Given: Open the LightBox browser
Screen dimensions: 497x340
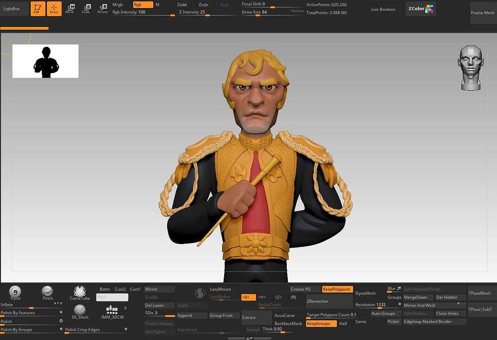Looking at the screenshot, I should click(11, 9).
